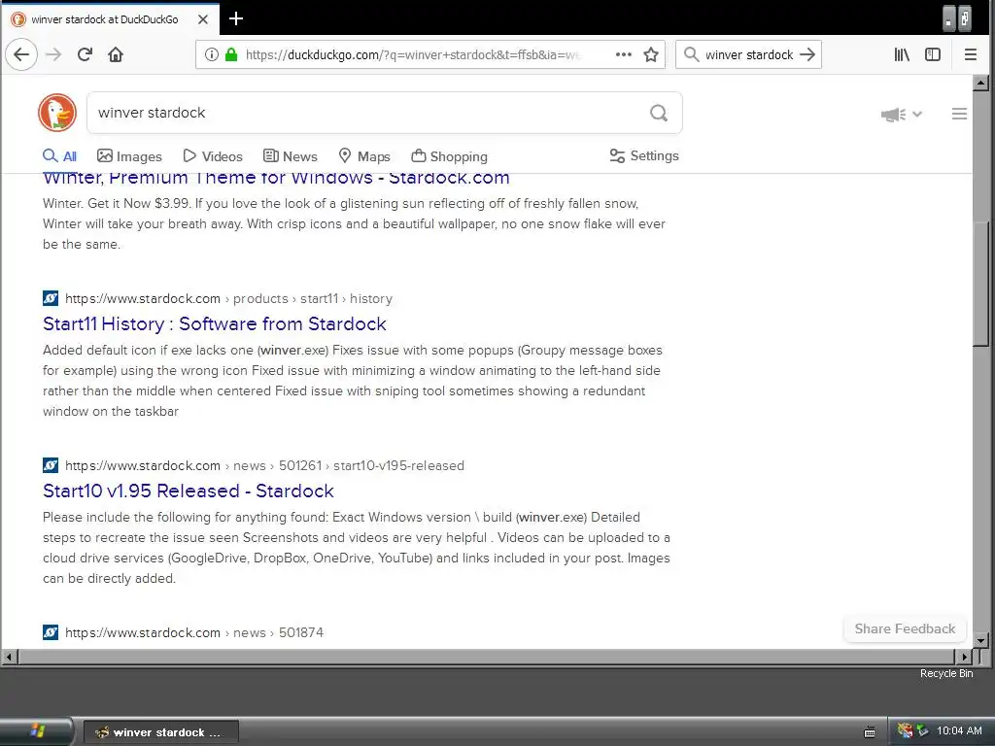Open the DuckDuckGo megaphone dropdown
The image size is (995, 746).
(x=901, y=115)
